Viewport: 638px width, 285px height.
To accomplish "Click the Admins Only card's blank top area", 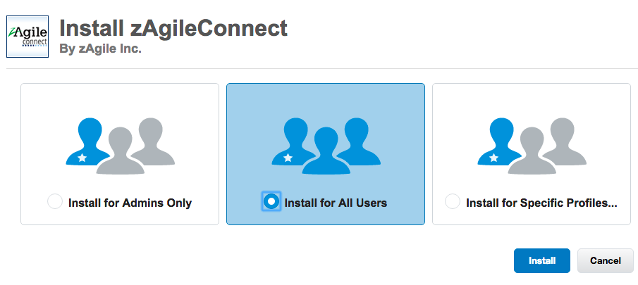I will click(119, 97).
